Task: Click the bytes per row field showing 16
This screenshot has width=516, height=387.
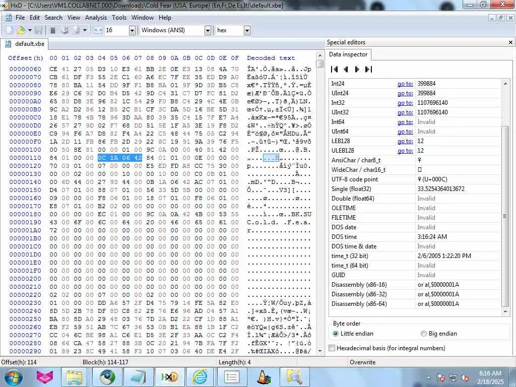Action: click(116, 30)
